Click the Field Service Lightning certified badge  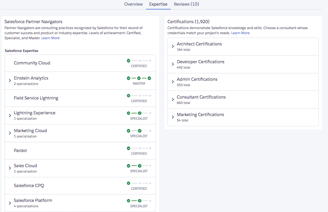139,98
